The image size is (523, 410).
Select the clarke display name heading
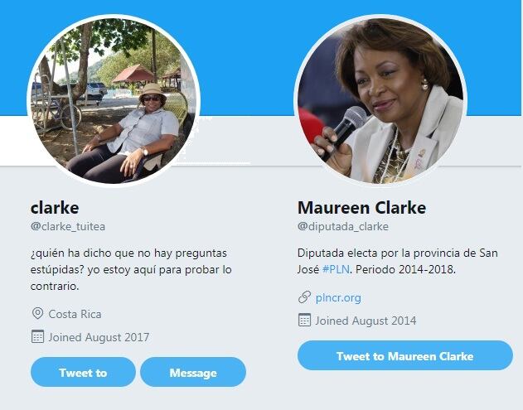coord(55,208)
